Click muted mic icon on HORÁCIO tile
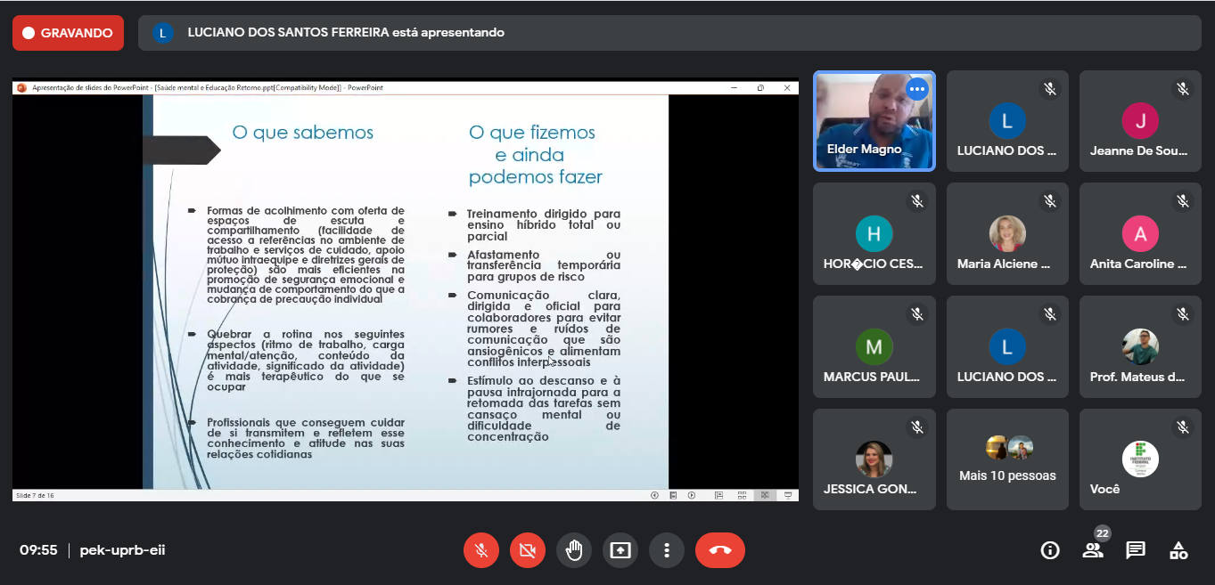The height and width of the screenshot is (585, 1215). point(916,201)
